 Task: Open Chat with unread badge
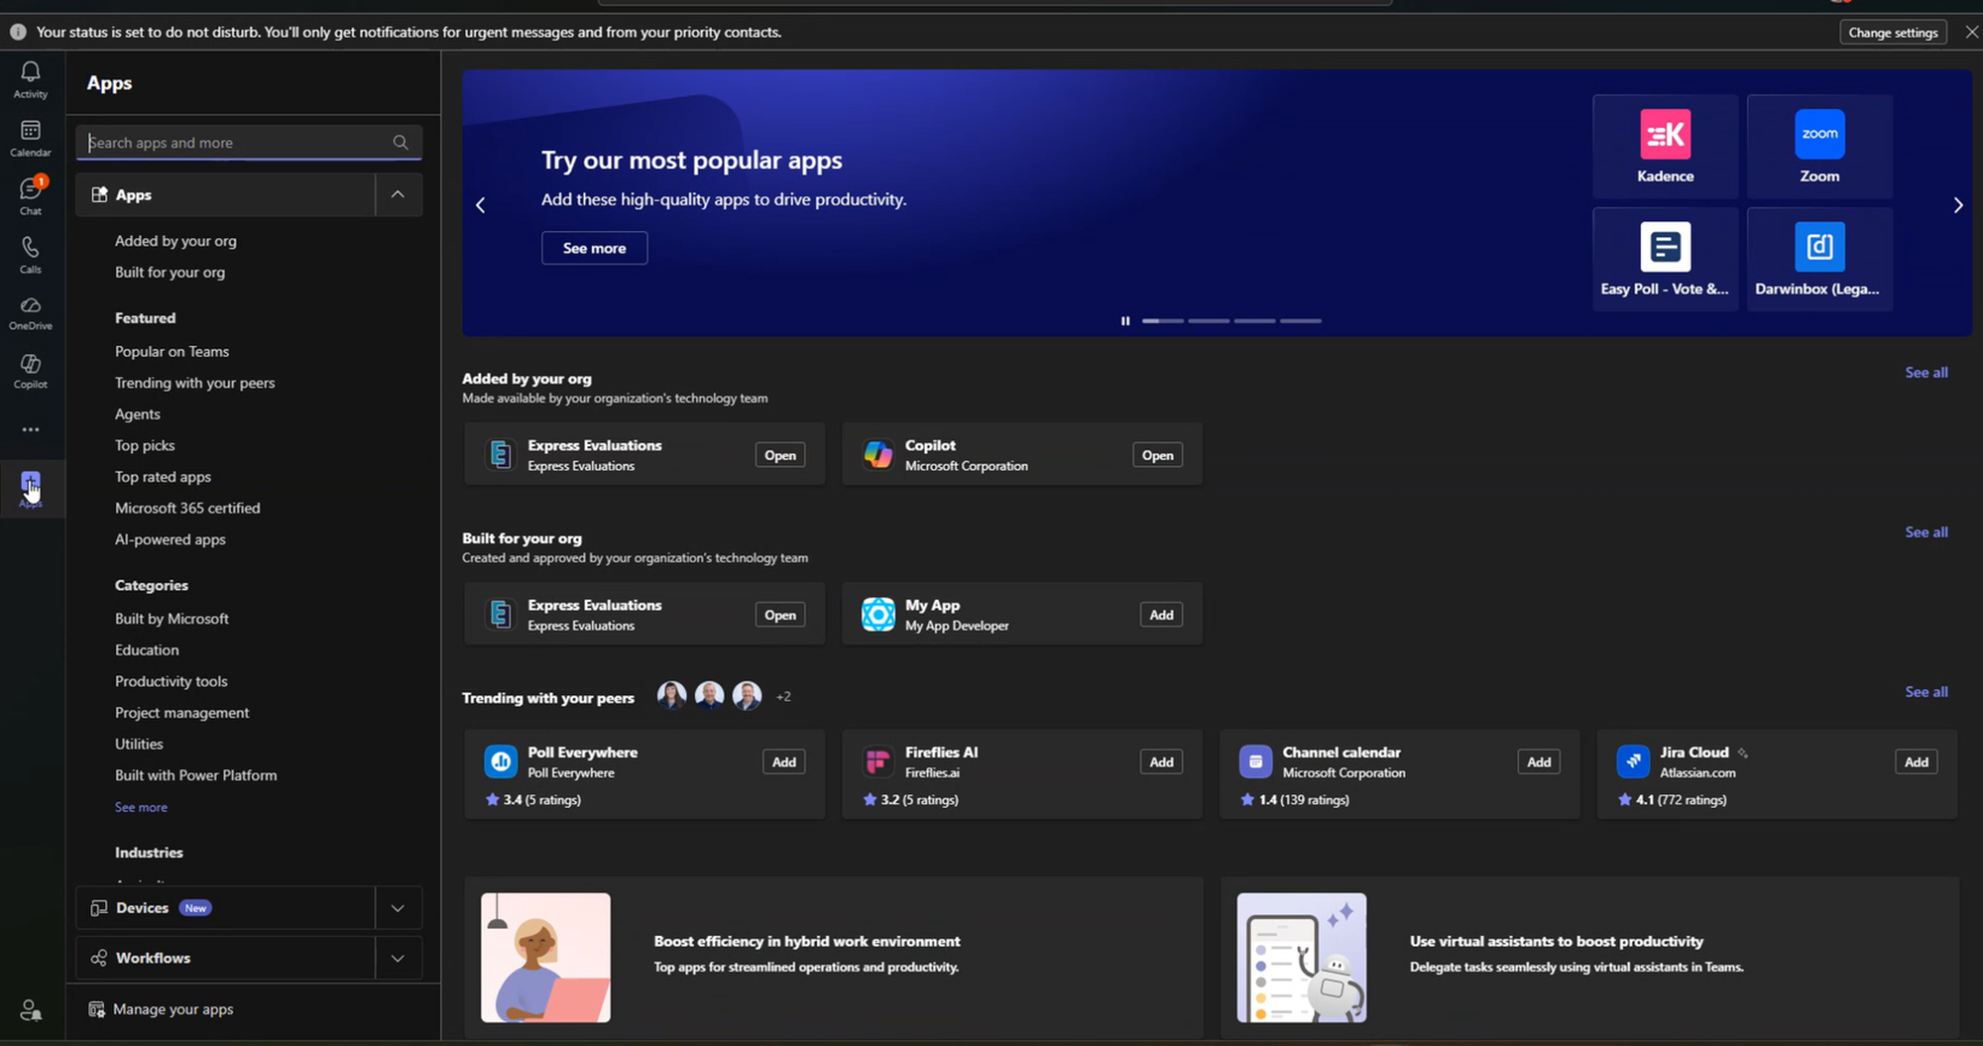pos(31,195)
